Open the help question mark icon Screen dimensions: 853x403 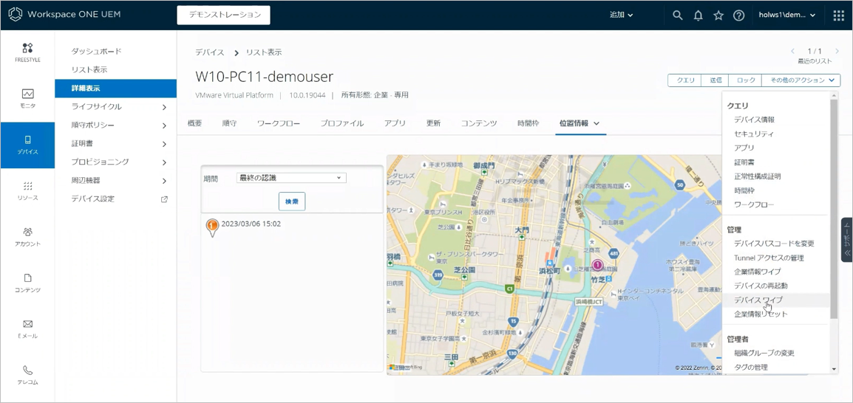(738, 15)
